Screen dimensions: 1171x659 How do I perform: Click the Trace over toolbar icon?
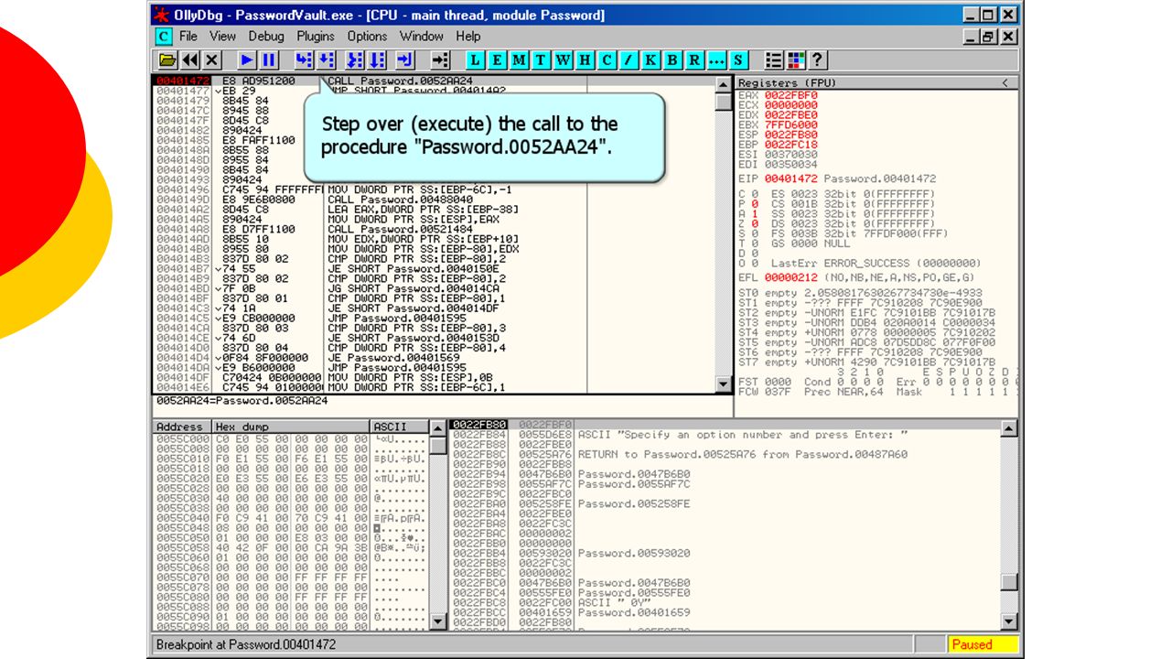(x=377, y=60)
